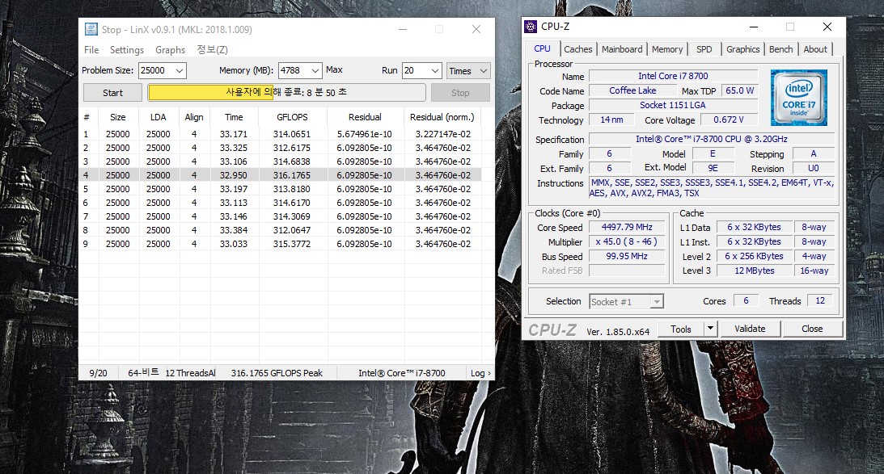The height and width of the screenshot is (474, 884).
Task: Click the Socket 1151 LGA package value
Action: click(x=673, y=105)
